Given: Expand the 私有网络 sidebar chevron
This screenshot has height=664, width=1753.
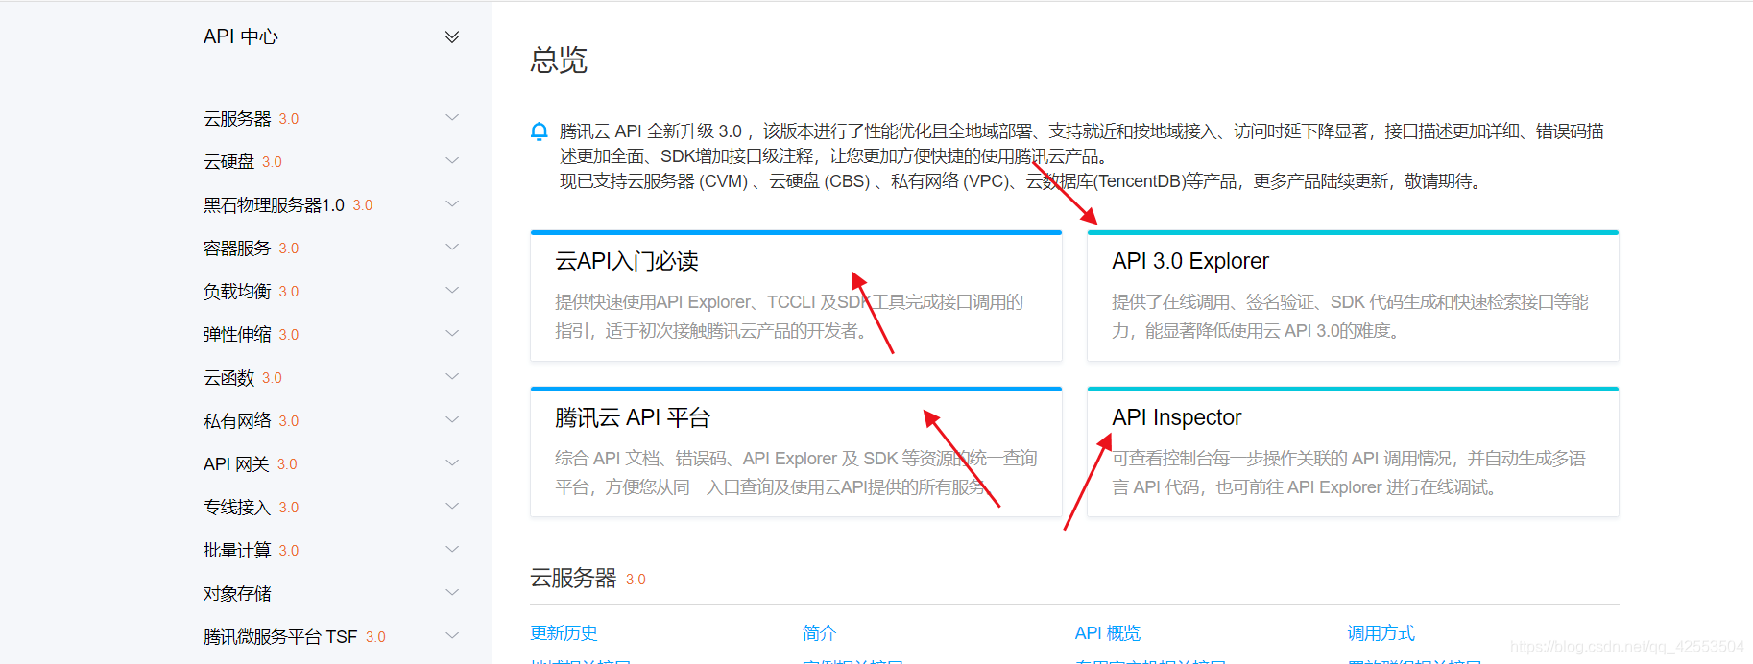Looking at the screenshot, I should click(452, 419).
